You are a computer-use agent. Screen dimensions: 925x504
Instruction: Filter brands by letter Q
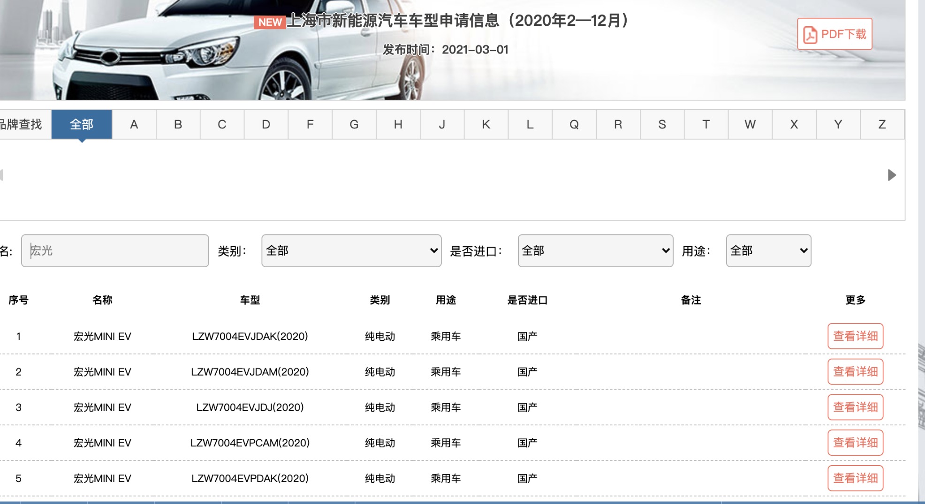coord(574,124)
